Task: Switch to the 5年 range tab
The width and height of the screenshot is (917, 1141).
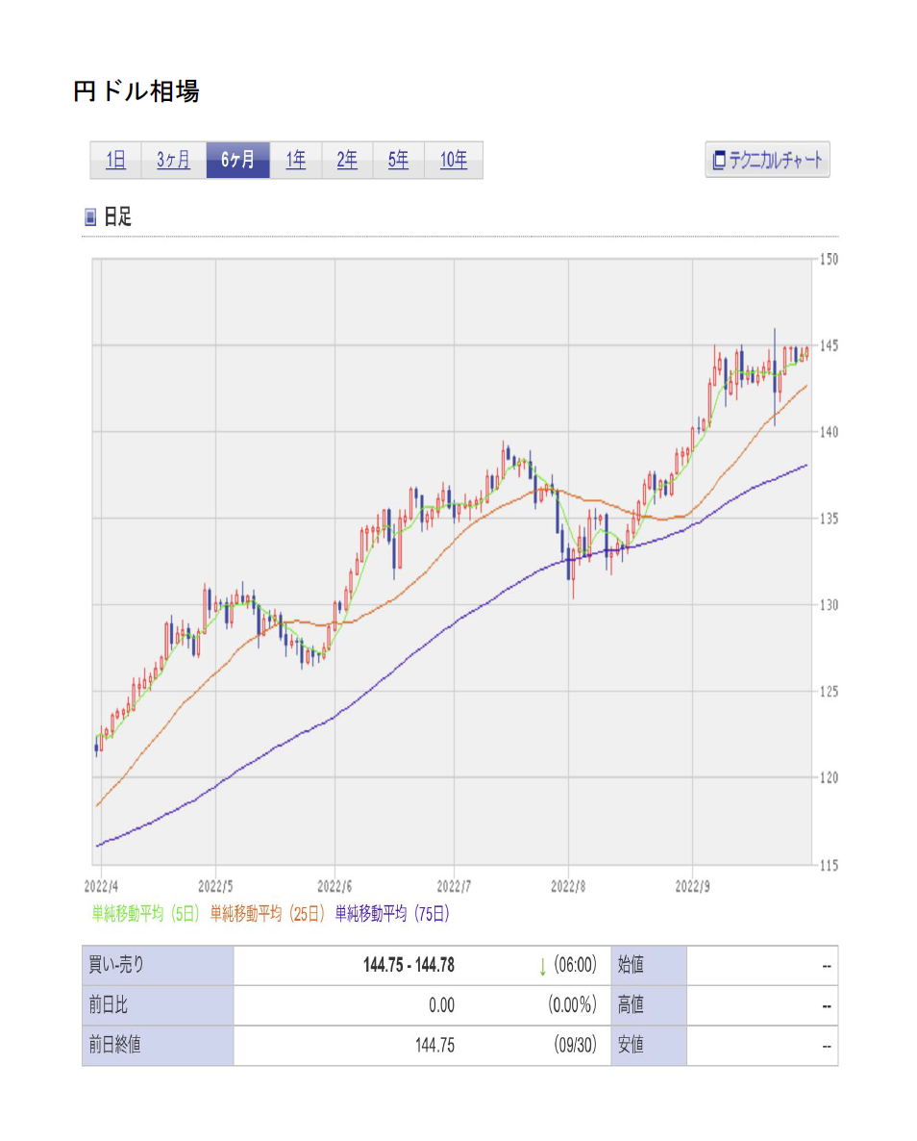Action: pos(398,160)
